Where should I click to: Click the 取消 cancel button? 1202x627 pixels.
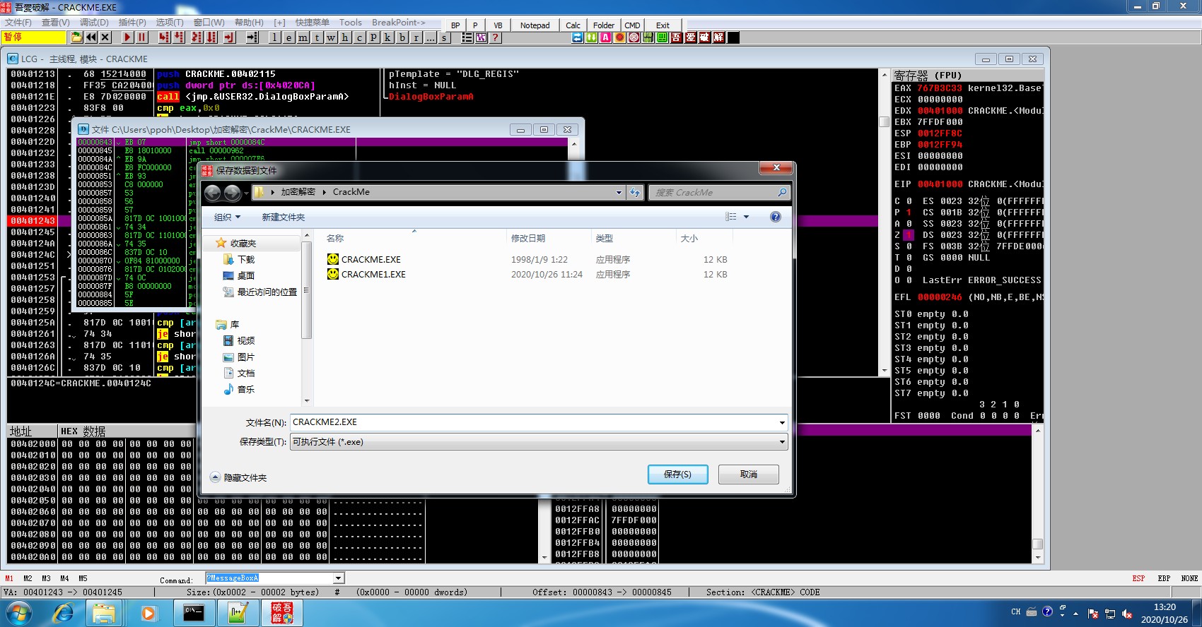749,474
